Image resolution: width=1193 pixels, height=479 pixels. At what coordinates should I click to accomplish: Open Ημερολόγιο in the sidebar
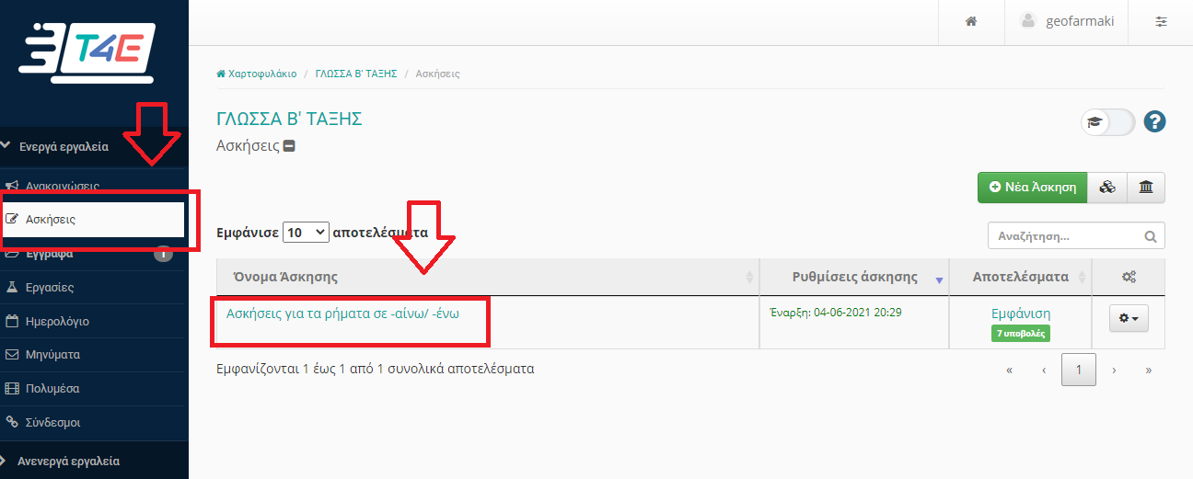57,322
